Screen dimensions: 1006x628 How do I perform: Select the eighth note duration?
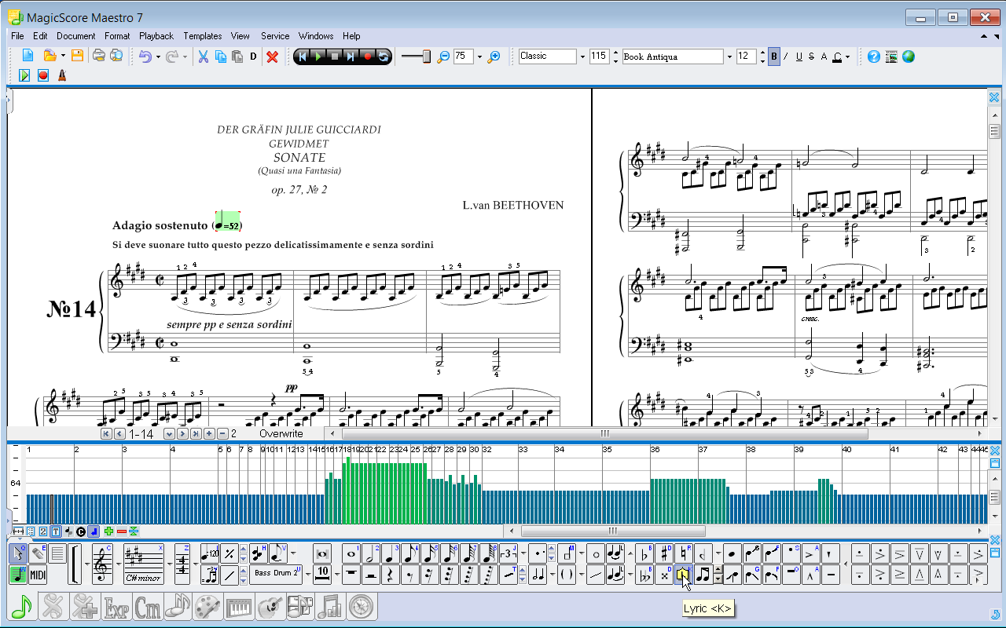(410, 554)
